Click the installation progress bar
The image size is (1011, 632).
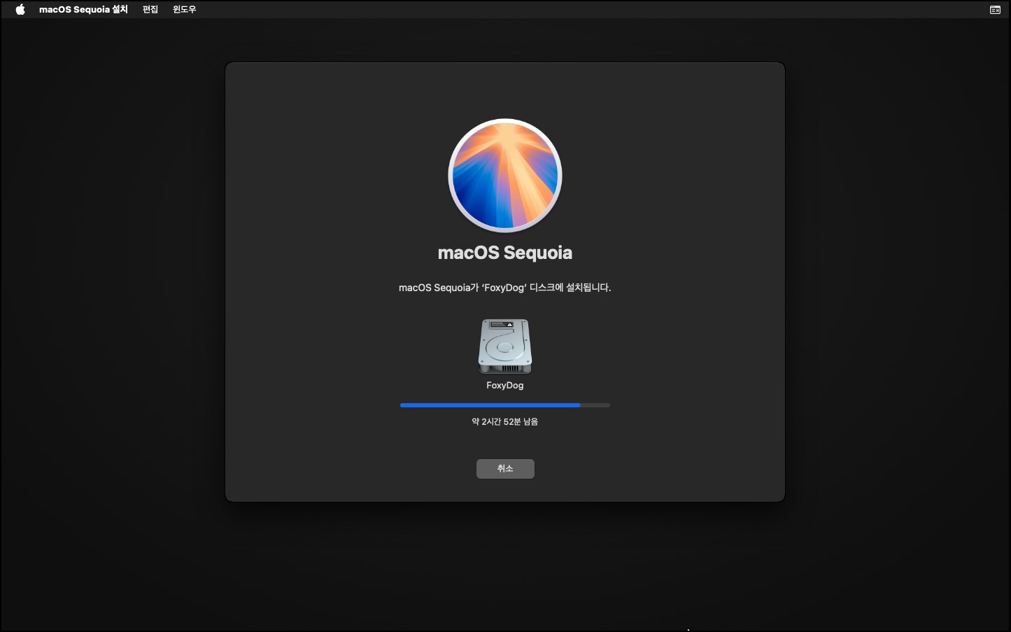pos(505,405)
